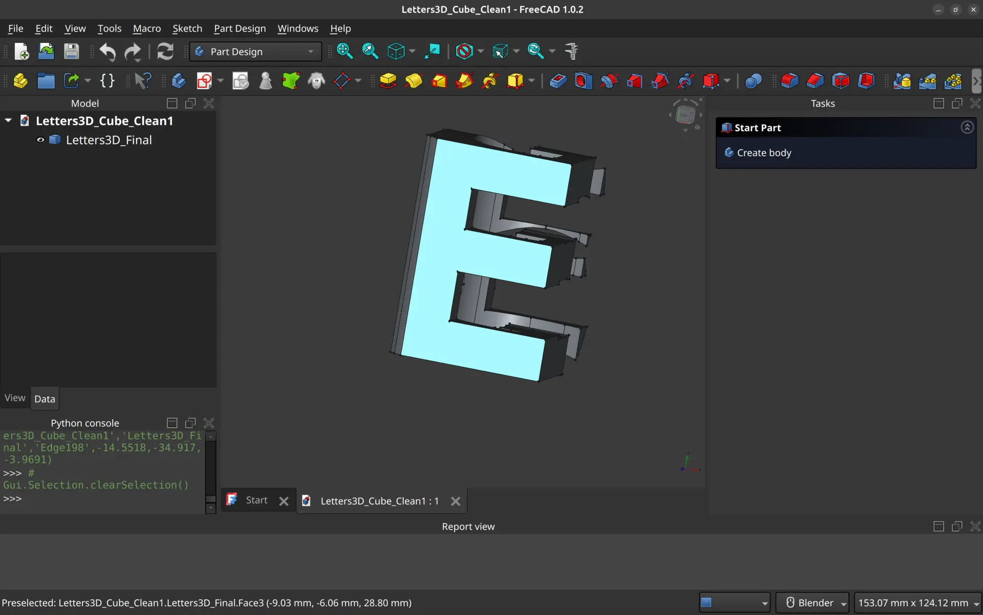The height and width of the screenshot is (615, 983).
Task: Select the Revolution tool icon
Action: click(414, 81)
